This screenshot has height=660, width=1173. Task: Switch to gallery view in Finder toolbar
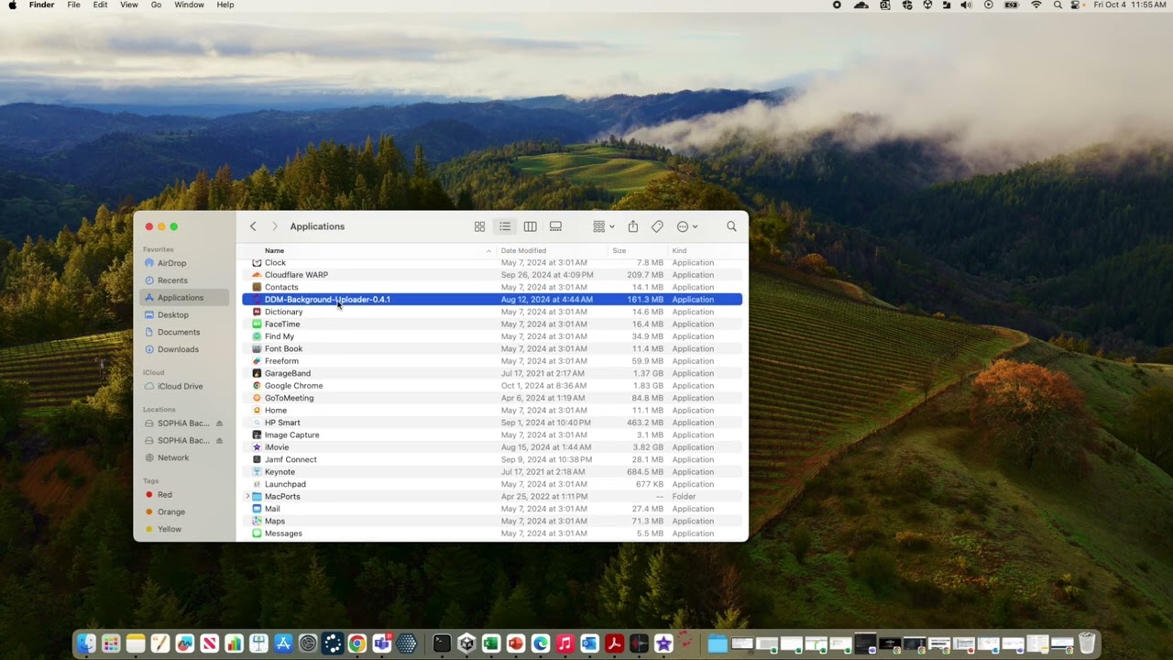click(555, 226)
